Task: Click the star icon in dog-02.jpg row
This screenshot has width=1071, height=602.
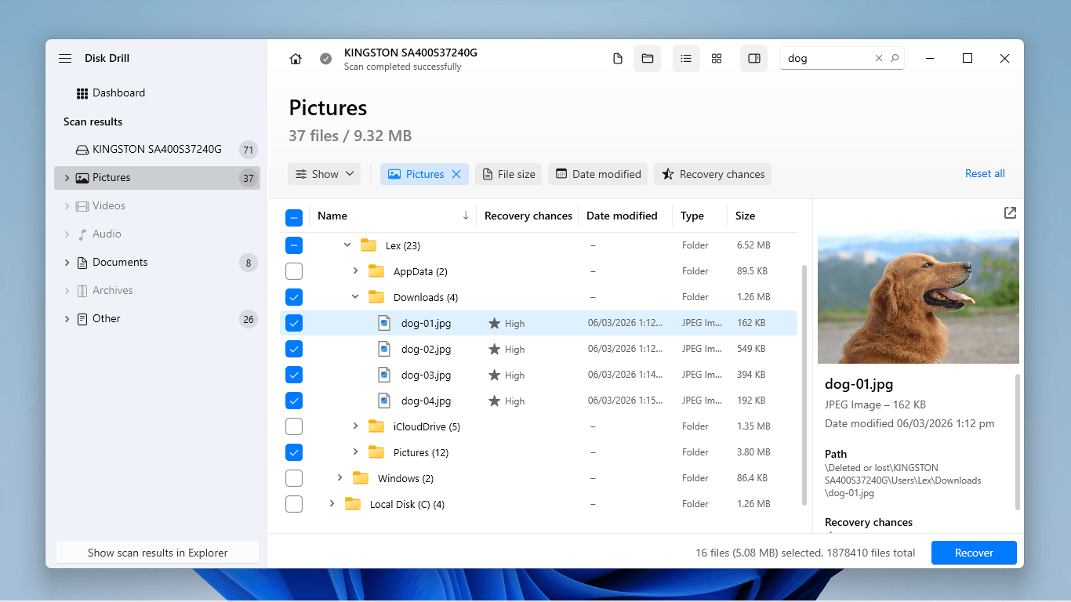Action: [494, 349]
